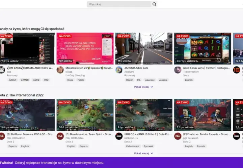The width and height of the screenshot is (243, 168).
Task: Open pgl_dota2en5 channel avatar
Action: click(x=178, y=136)
